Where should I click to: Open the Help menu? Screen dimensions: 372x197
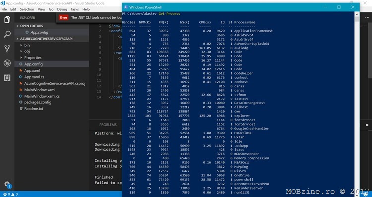pos(86,9)
